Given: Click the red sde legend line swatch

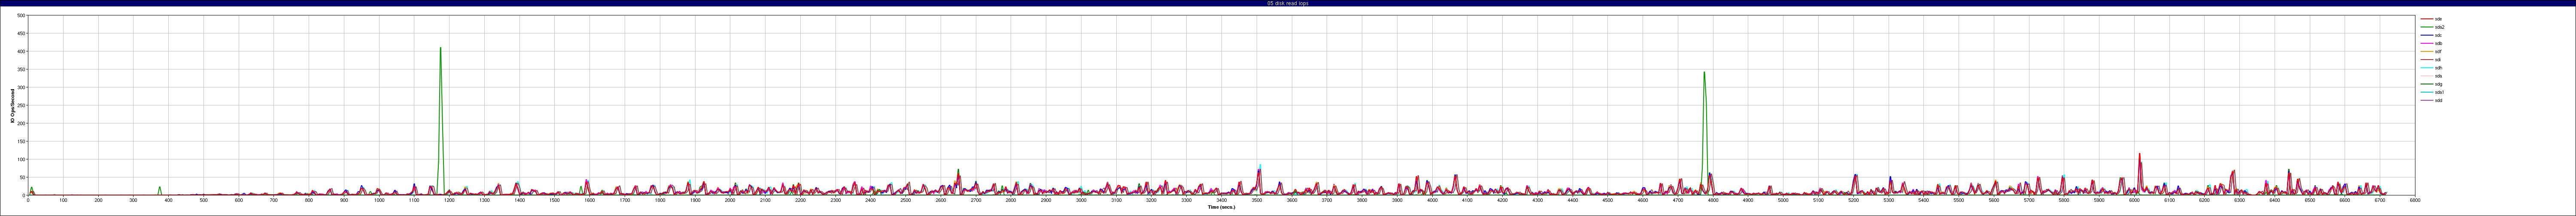Looking at the screenshot, I should point(2426,19).
